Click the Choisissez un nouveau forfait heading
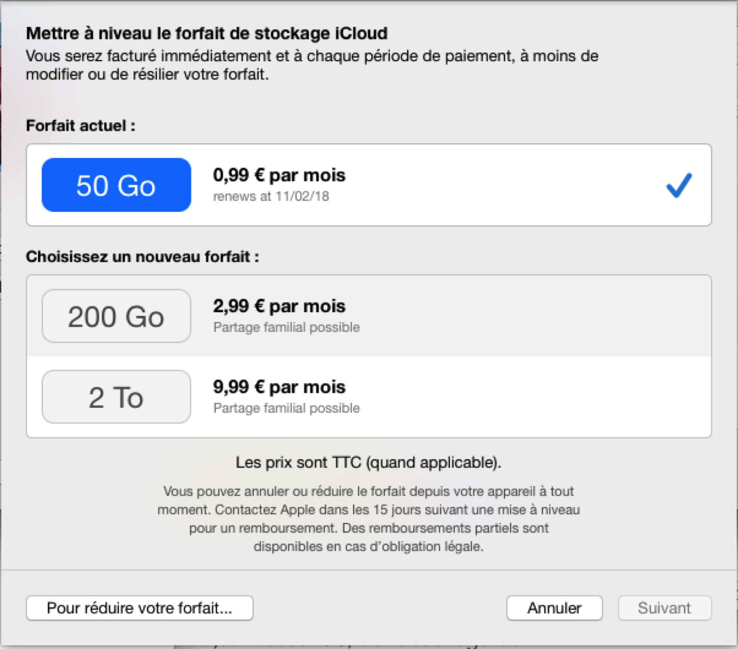Image resolution: width=738 pixels, height=649 pixels. [x=142, y=257]
